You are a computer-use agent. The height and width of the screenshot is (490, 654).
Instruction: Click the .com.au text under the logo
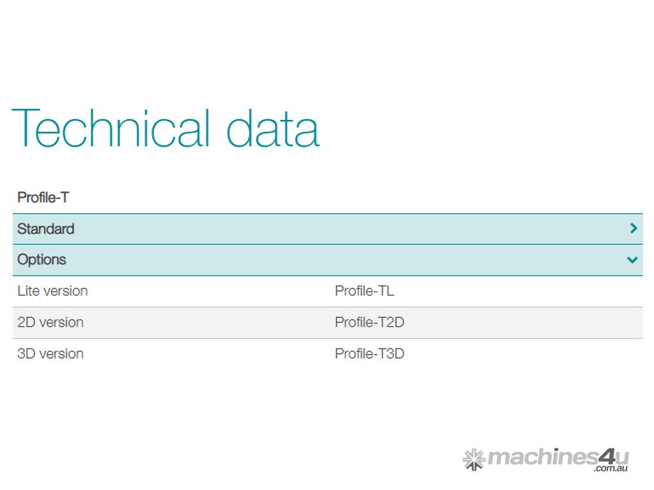(x=611, y=469)
